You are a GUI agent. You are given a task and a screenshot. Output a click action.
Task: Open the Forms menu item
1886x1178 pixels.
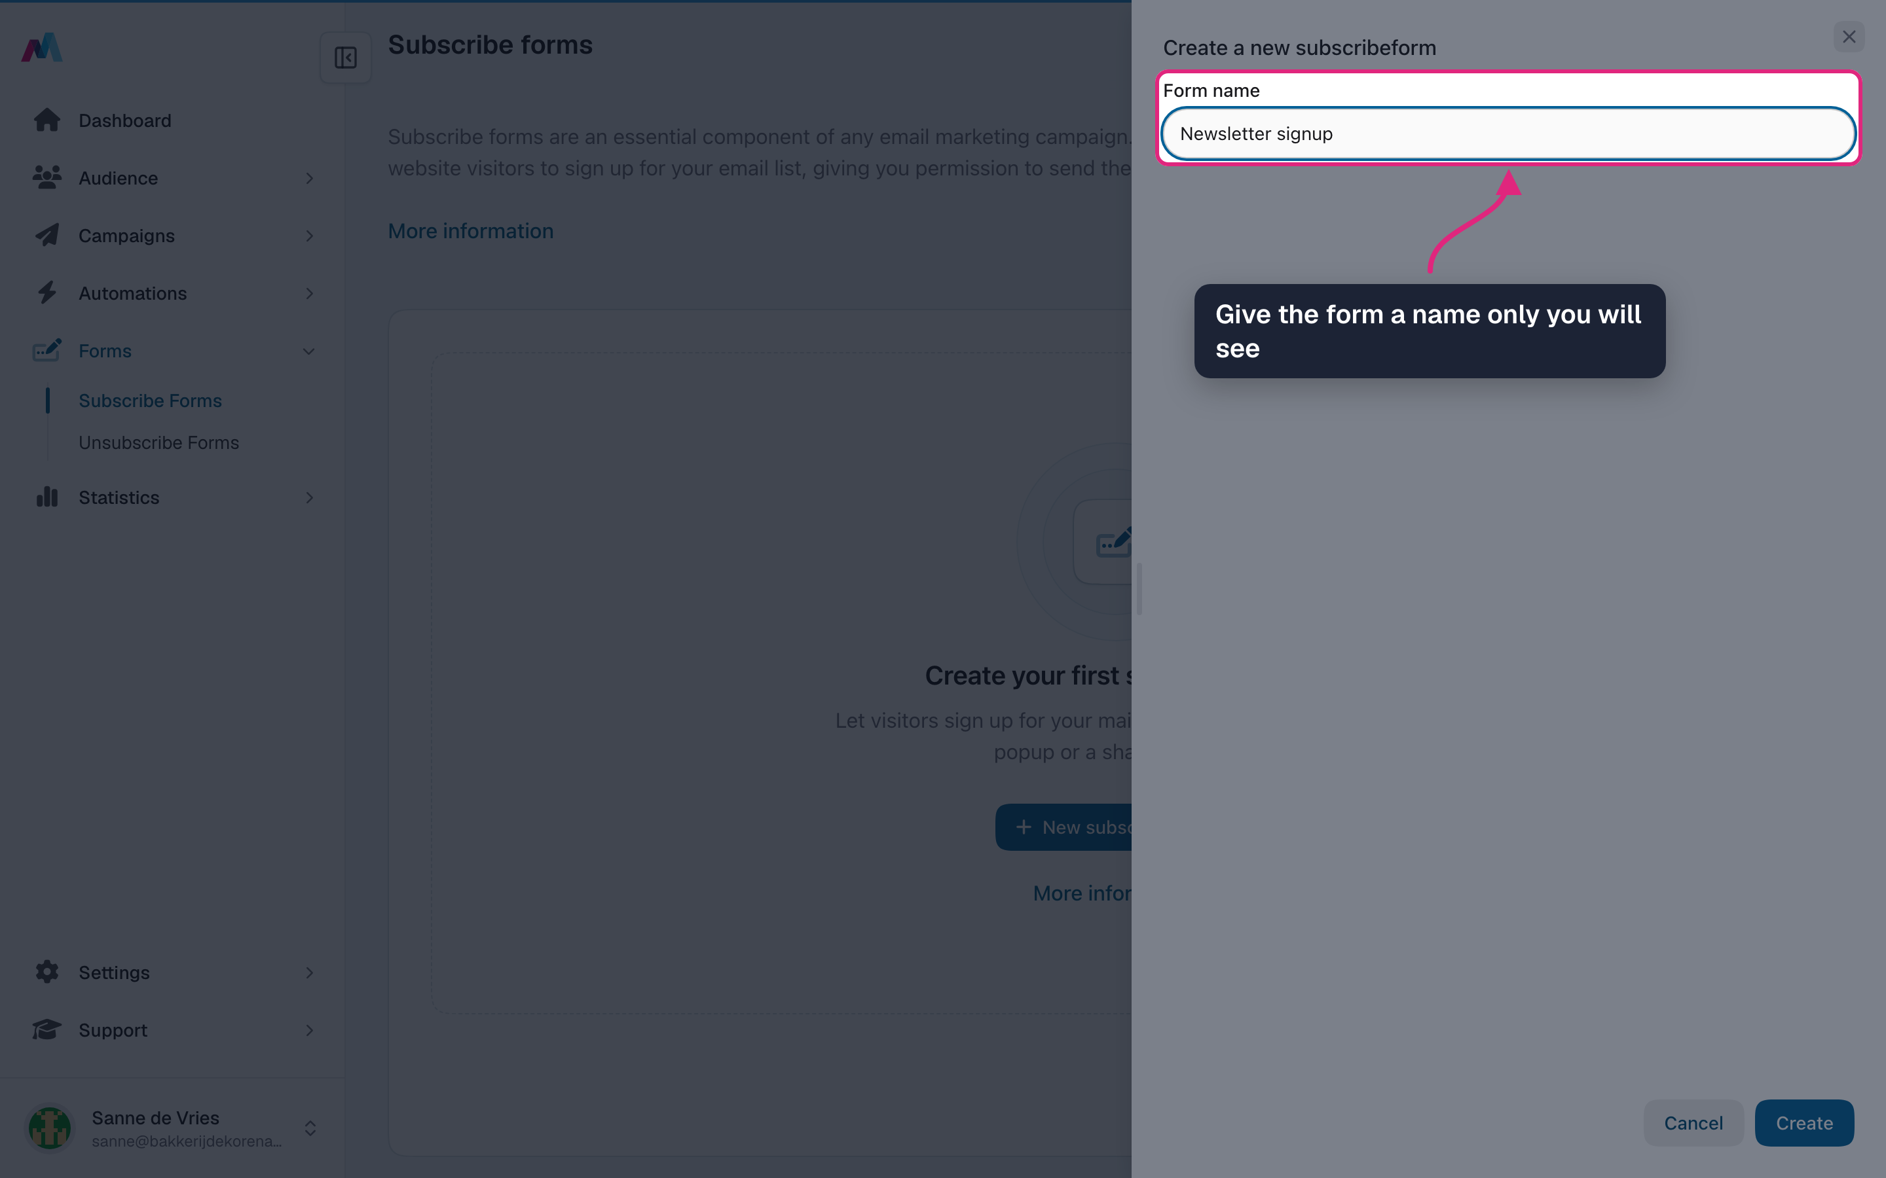point(173,351)
